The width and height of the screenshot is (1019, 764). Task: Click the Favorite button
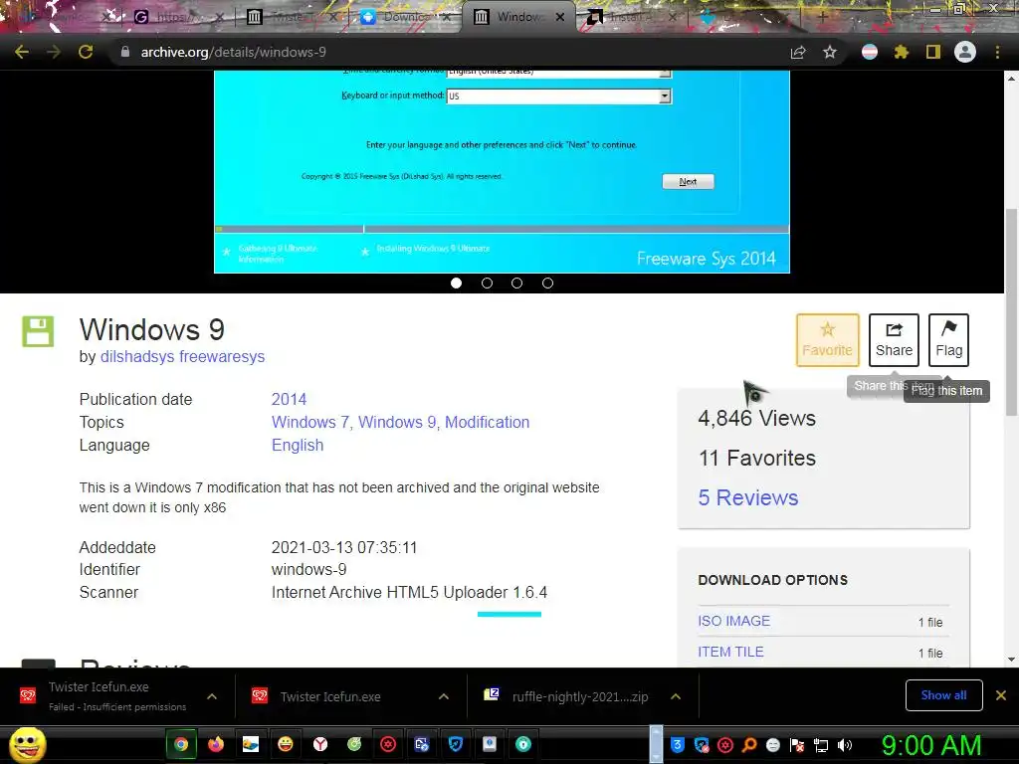point(827,340)
